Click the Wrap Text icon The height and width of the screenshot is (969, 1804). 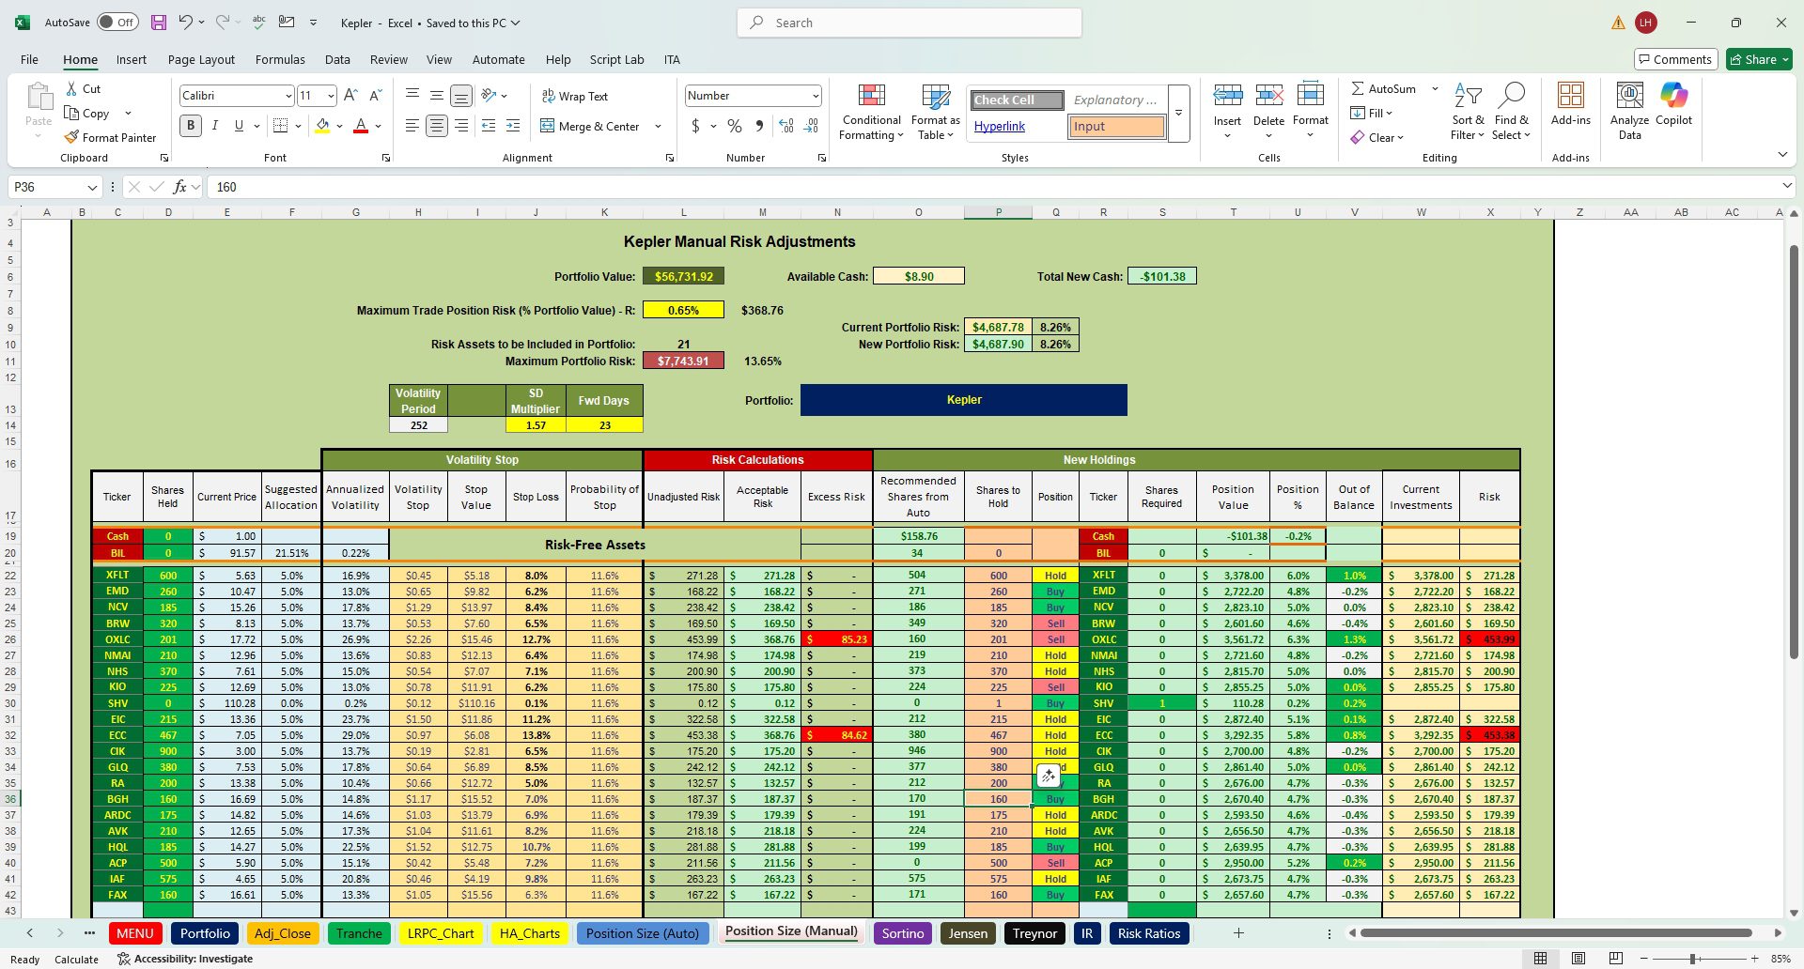(548, 96)
